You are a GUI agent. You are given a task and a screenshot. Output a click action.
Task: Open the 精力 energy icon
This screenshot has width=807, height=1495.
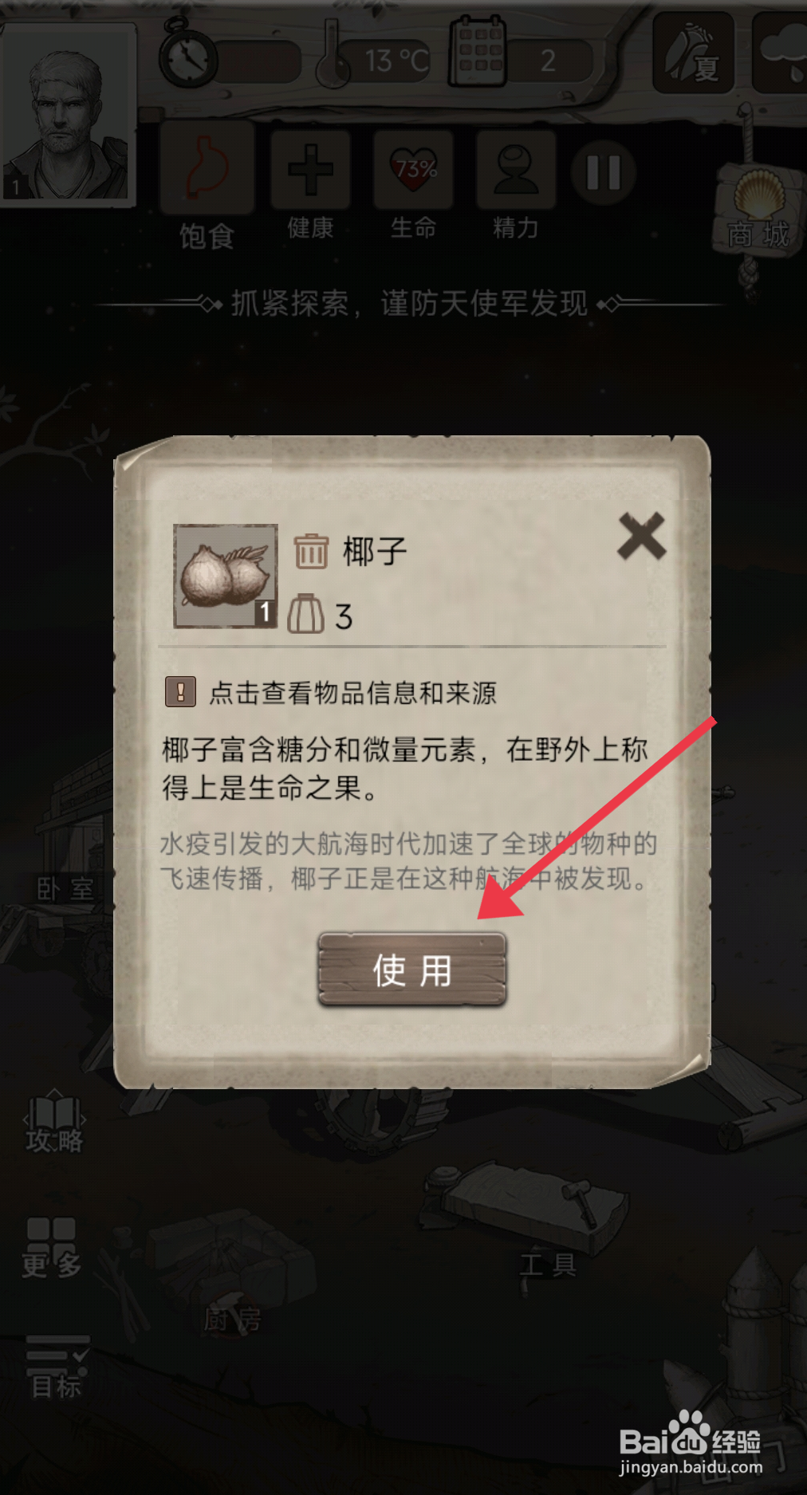click(516, 170)
